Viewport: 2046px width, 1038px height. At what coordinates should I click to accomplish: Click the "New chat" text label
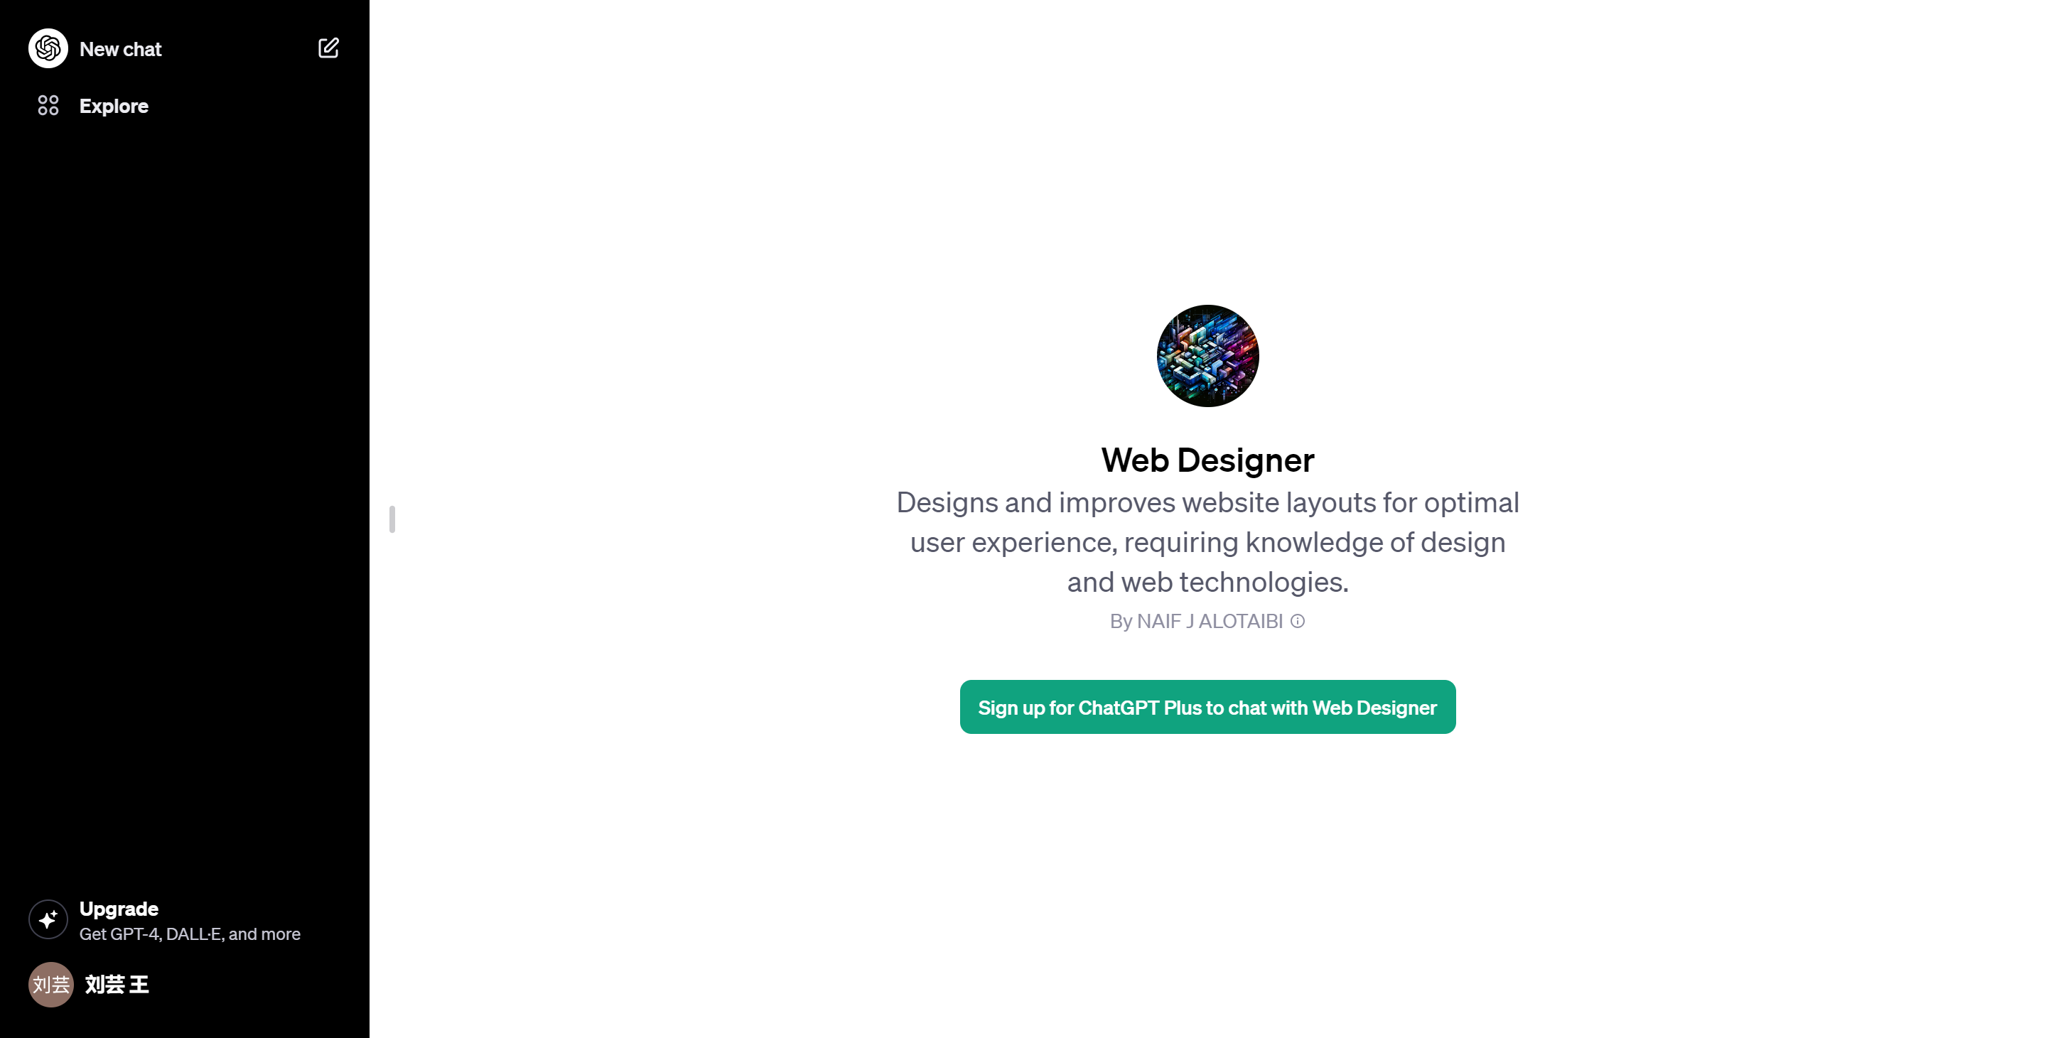pos(121,49)
